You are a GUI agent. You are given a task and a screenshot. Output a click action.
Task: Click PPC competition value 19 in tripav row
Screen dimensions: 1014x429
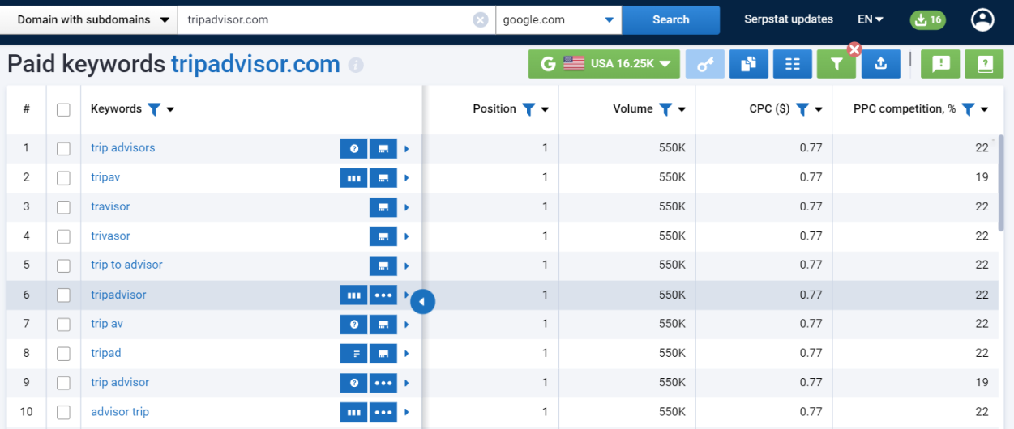pyautogui.click(x=982, y=177)
